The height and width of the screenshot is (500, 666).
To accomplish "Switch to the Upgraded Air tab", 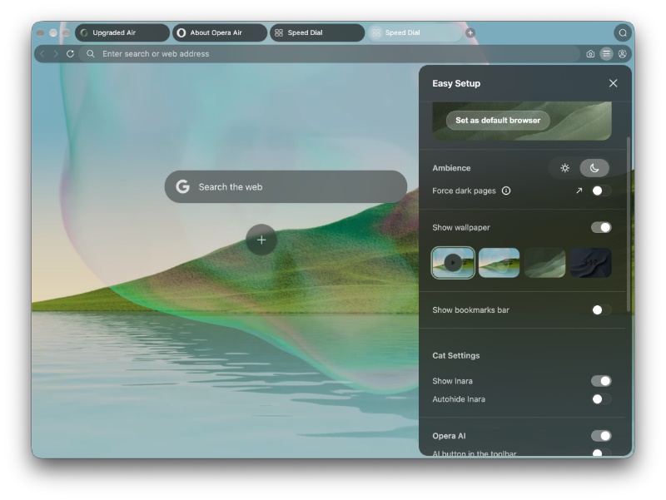I will [122, 32].
